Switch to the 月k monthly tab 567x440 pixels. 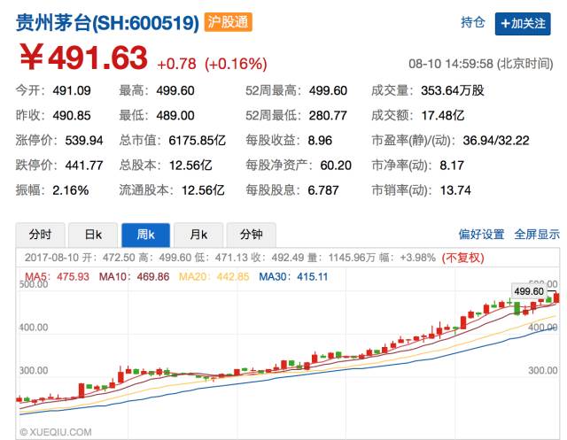198,235
